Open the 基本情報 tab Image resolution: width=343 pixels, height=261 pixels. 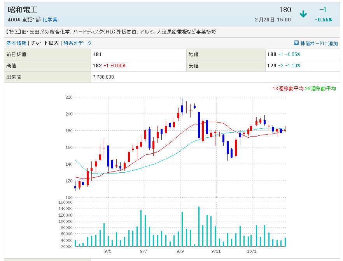[x=16, y=43]
